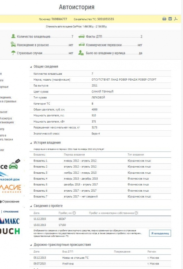183x269 pixels.
Task: Export the report as PDF
Action: [x=176, y=19]
